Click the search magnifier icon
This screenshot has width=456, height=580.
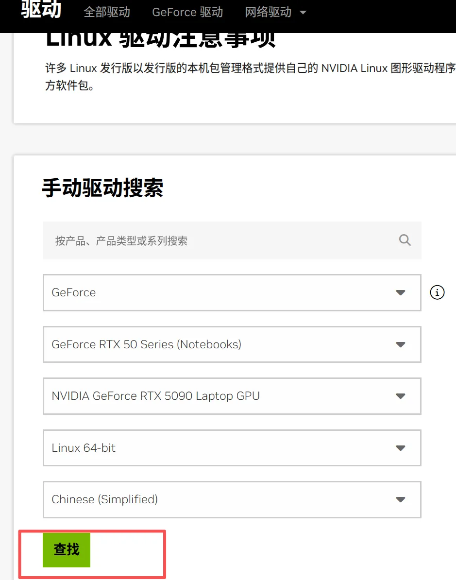click(x=405, y=240)
